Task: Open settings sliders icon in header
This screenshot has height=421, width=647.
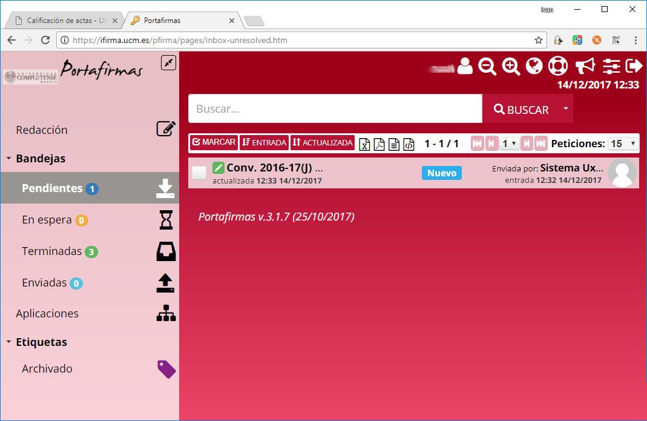Action: tap(612, 65)
